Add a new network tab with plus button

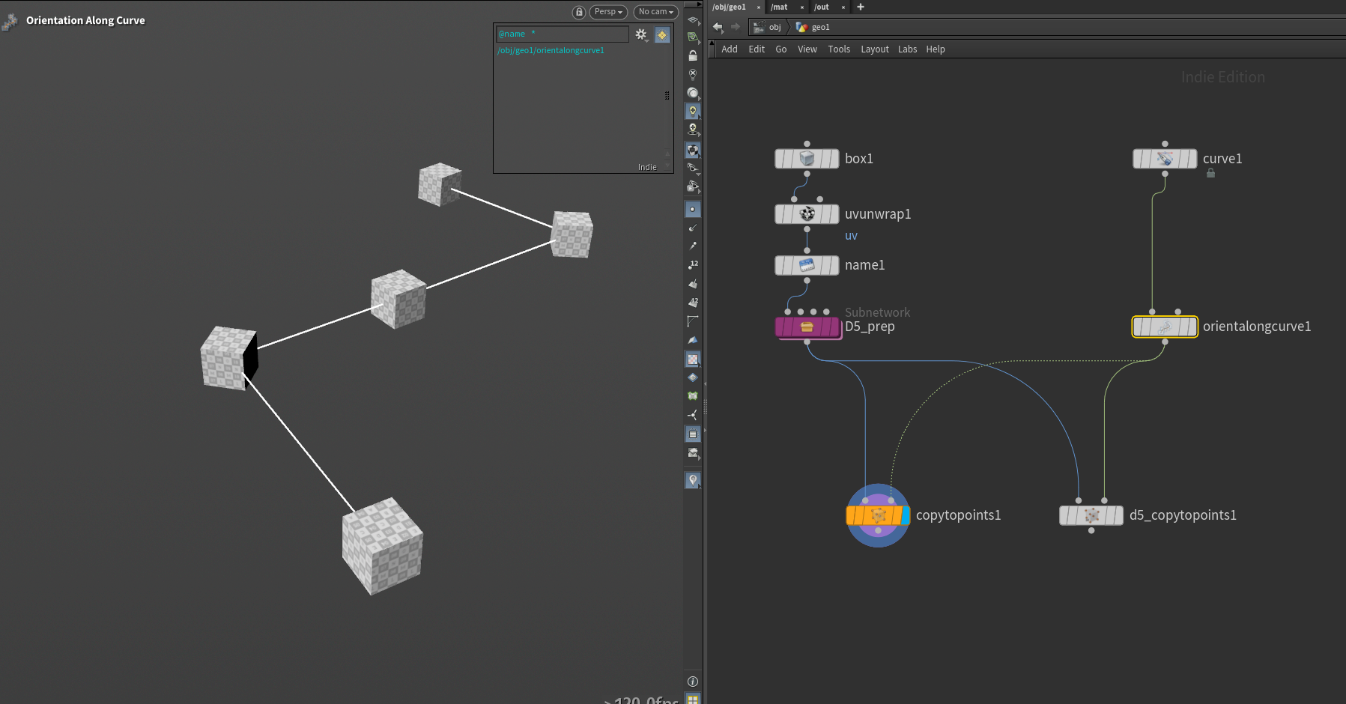pyautogui.click(x=861, y=7)
